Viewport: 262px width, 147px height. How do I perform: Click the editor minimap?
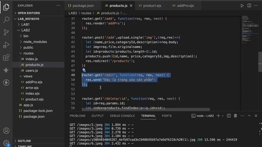[250, 30]
